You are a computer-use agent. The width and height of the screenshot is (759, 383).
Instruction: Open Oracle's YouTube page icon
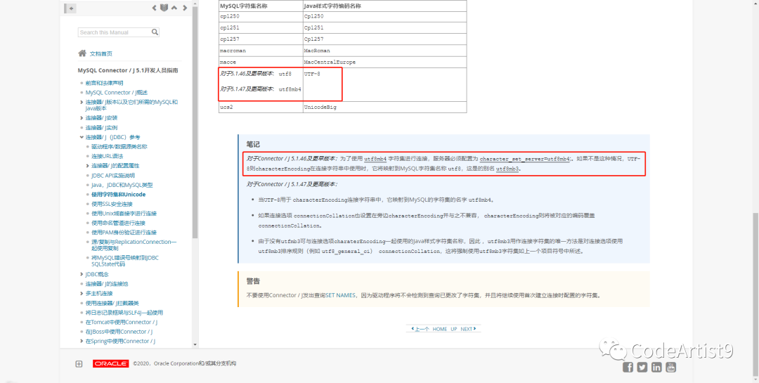click(x=671, y=367)
